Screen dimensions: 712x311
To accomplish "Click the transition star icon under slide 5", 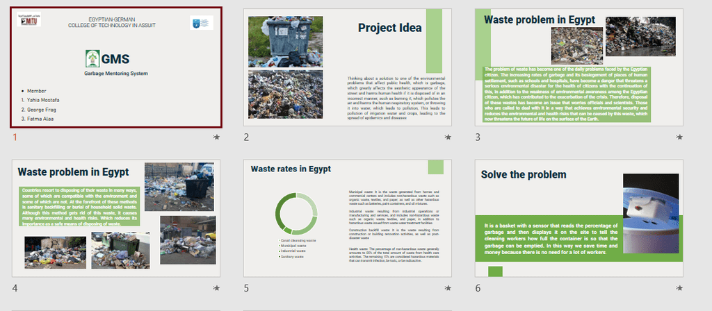I will [x=448, y=288].
